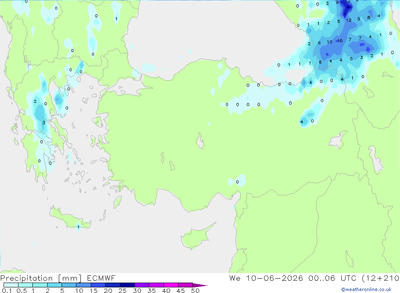The image size is (400, 293).
Task: Click the '30' legend label
Action: [x=137, y=291]
